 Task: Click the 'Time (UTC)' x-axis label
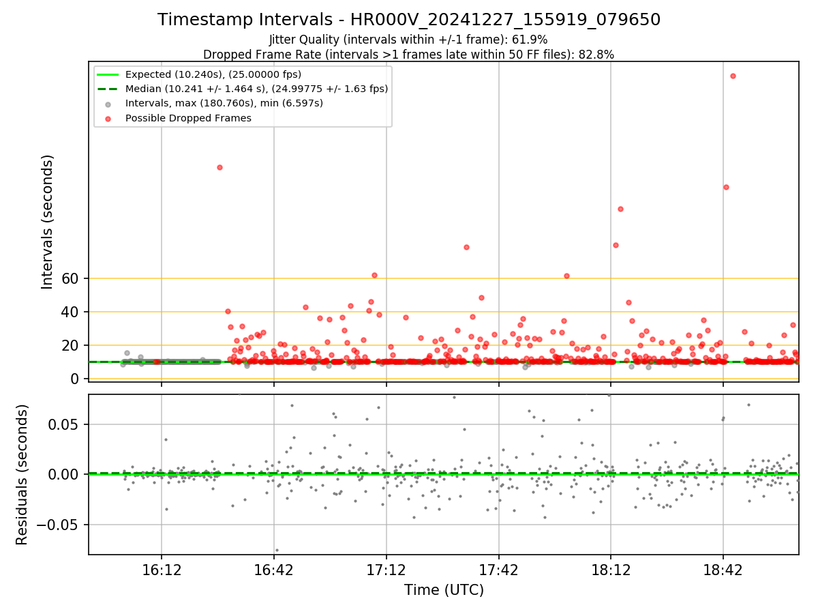(x=444, y=590)
